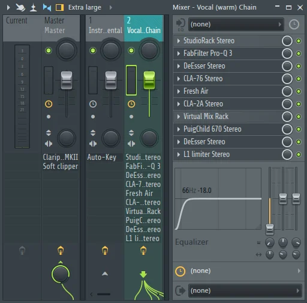Open the Virtua..Rack slot in track strip
Screen dimensions: 307x303
pyautogui.click(x=143, y=212)
